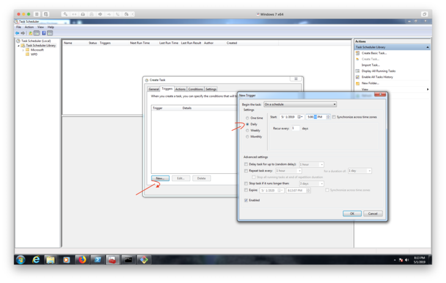
Task: Click the Import Task action in Actions pane
Action: (x=370, y=65)
